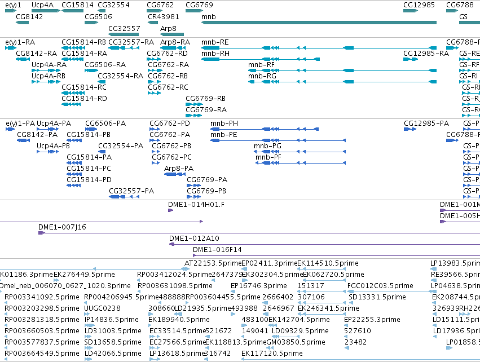Click the AT22153.5prime EST label
This screenshot has height=362, width=480.
[x=213, y=263]
